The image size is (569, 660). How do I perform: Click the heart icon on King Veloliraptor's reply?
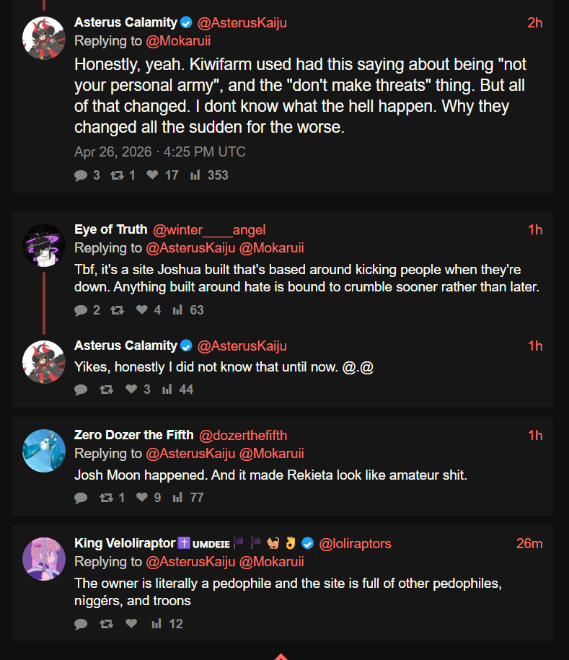point(131,623)
